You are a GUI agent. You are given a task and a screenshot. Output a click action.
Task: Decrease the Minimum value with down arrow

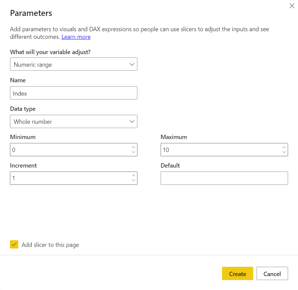133,152
